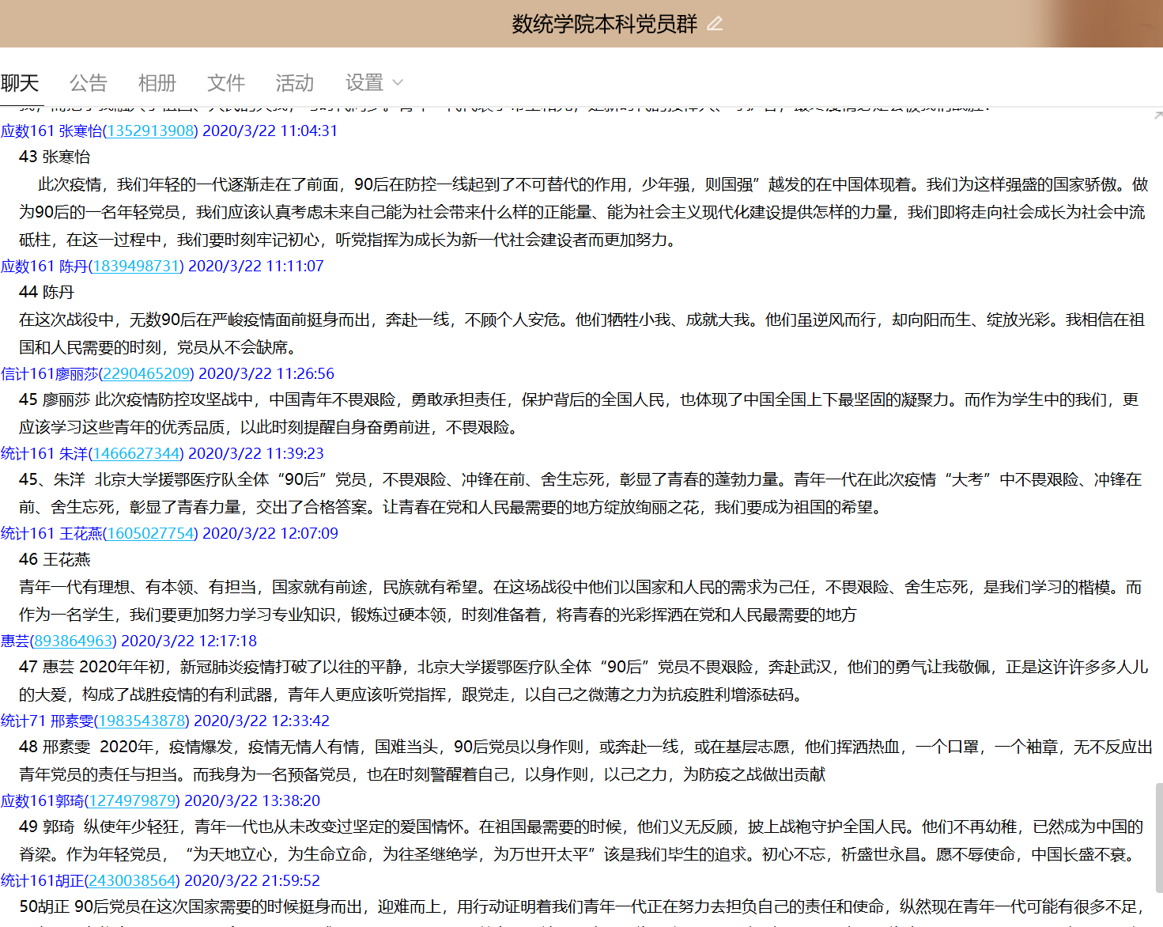Click 郭琦's QQ number 1274979879
This screenshot has width=1163, height=927.
[132, 801]
